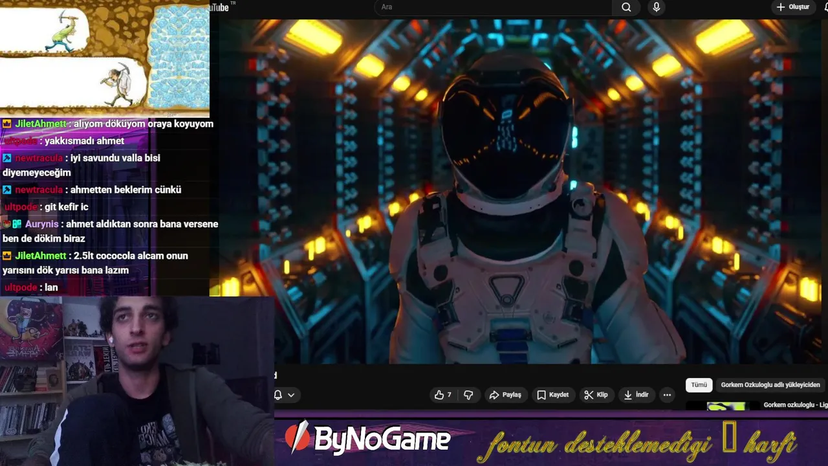Viewport: 828px width, 466px height.
Task: Dislike the video with thumbs down
Action: tap(469, 395)
